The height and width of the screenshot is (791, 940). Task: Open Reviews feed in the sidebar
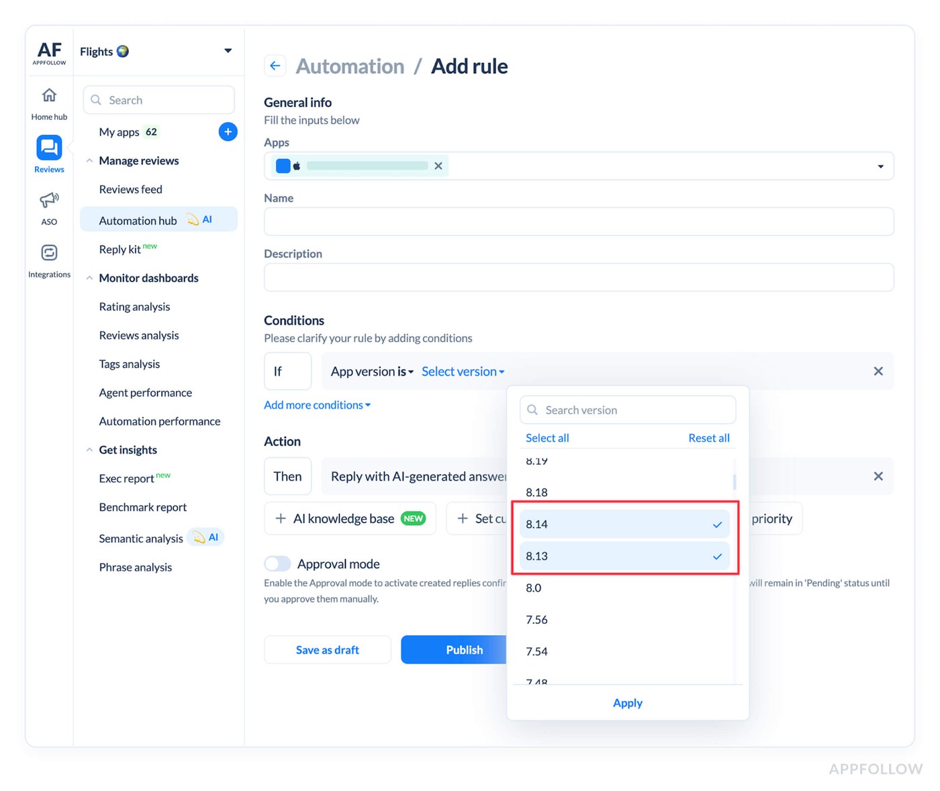tap(130, 189)
